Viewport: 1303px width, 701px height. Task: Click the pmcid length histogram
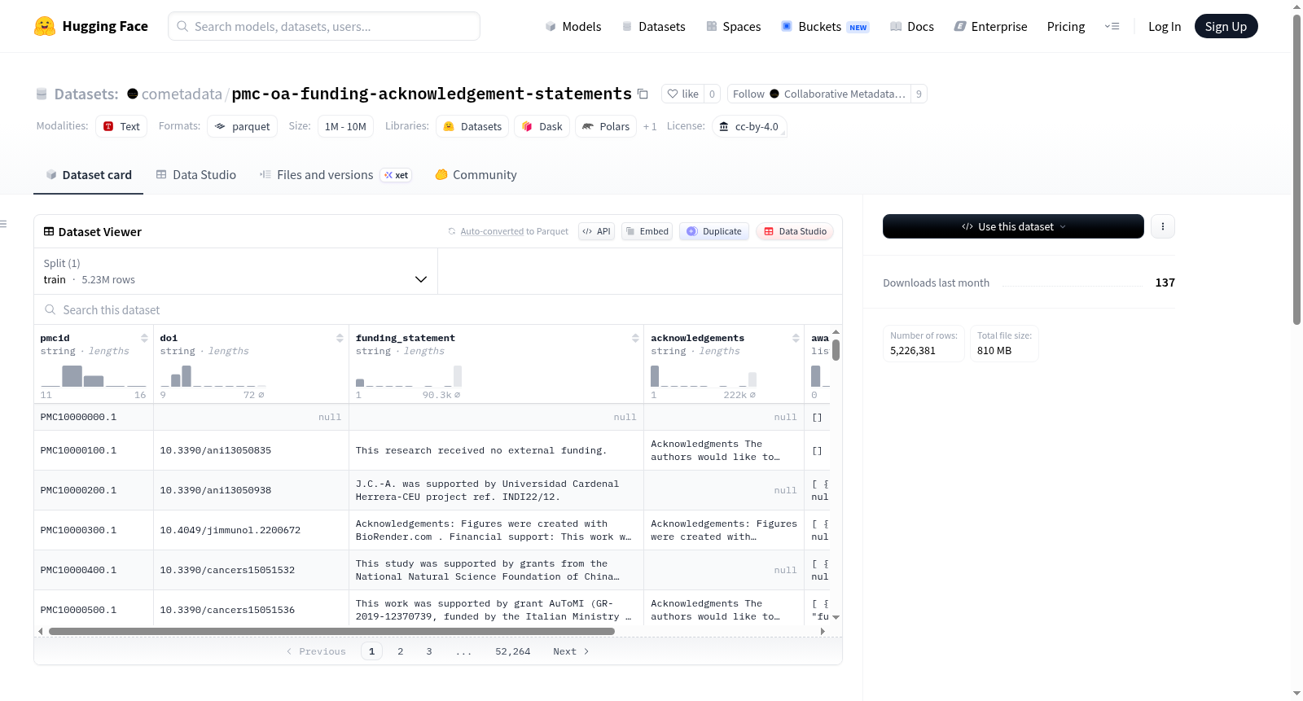[93, 376]
